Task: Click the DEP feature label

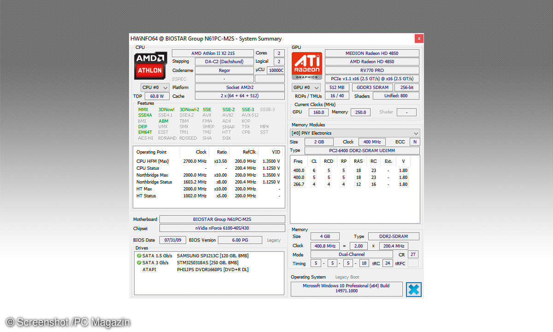Action: pyautogui.click(x=143, y=126)
